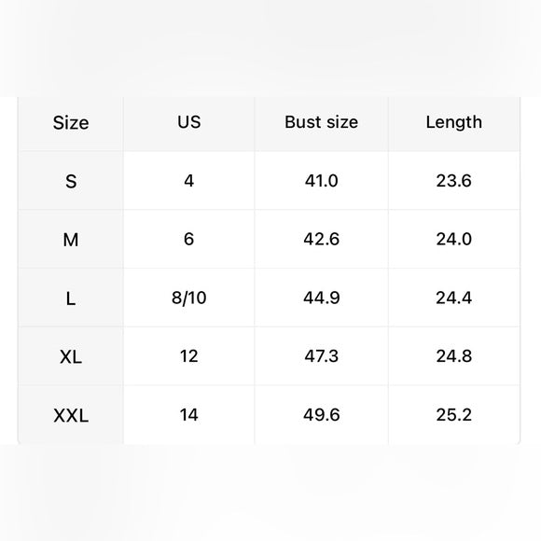The height and width of the screenshot is (541, 541).
Task: Select the US column header
Action: [188, 122]
